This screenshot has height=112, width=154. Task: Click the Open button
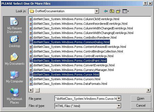tap(141, 98)
